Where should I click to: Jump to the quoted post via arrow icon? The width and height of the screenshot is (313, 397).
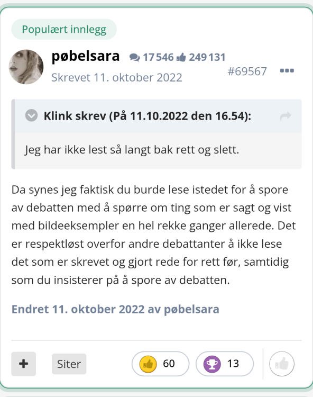286,116
